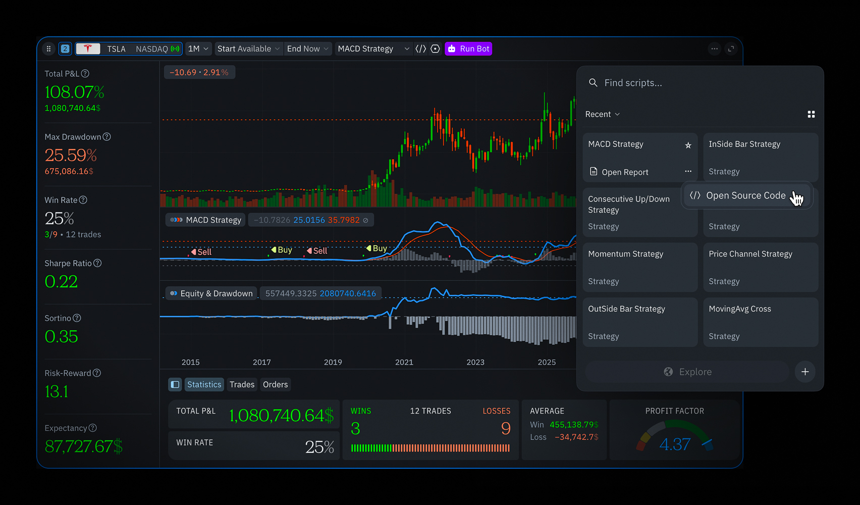
Task: Click the search magnifier icon
Action: tap(593, 83)
